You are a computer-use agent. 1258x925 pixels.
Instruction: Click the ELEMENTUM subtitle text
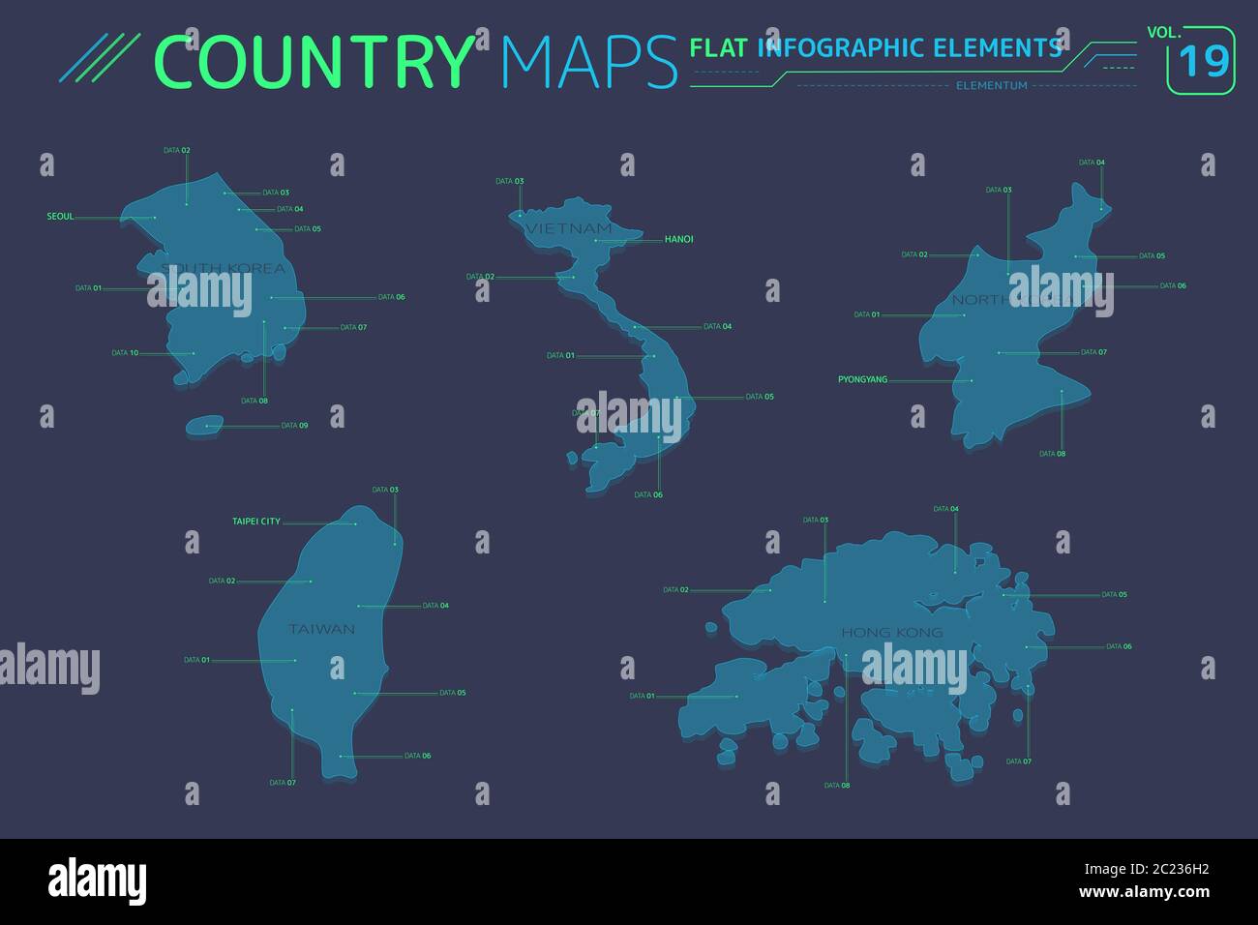pyautogui.click(x=992, y=85)
